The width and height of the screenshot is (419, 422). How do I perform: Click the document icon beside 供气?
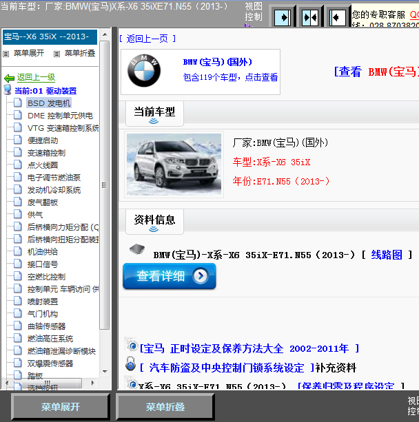17,214
